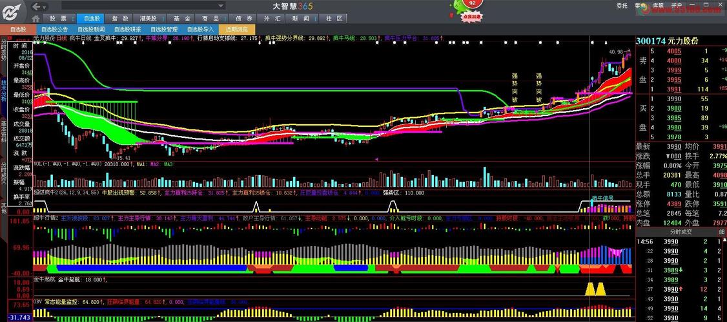Open the 客服 customer service menu
The image size is (727, 322).
click(x=658, y=6)
